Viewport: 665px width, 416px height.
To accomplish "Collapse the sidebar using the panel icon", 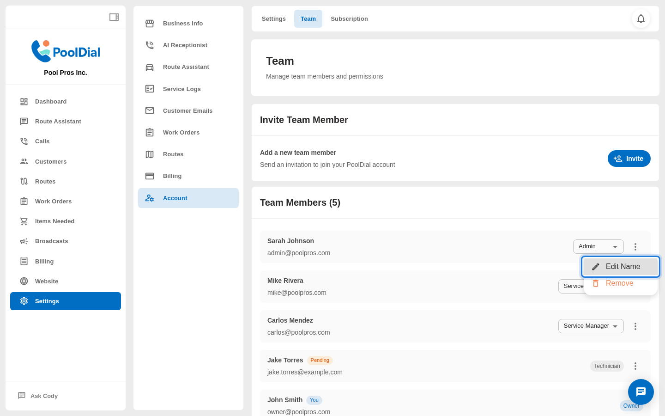I will point(114,17).
